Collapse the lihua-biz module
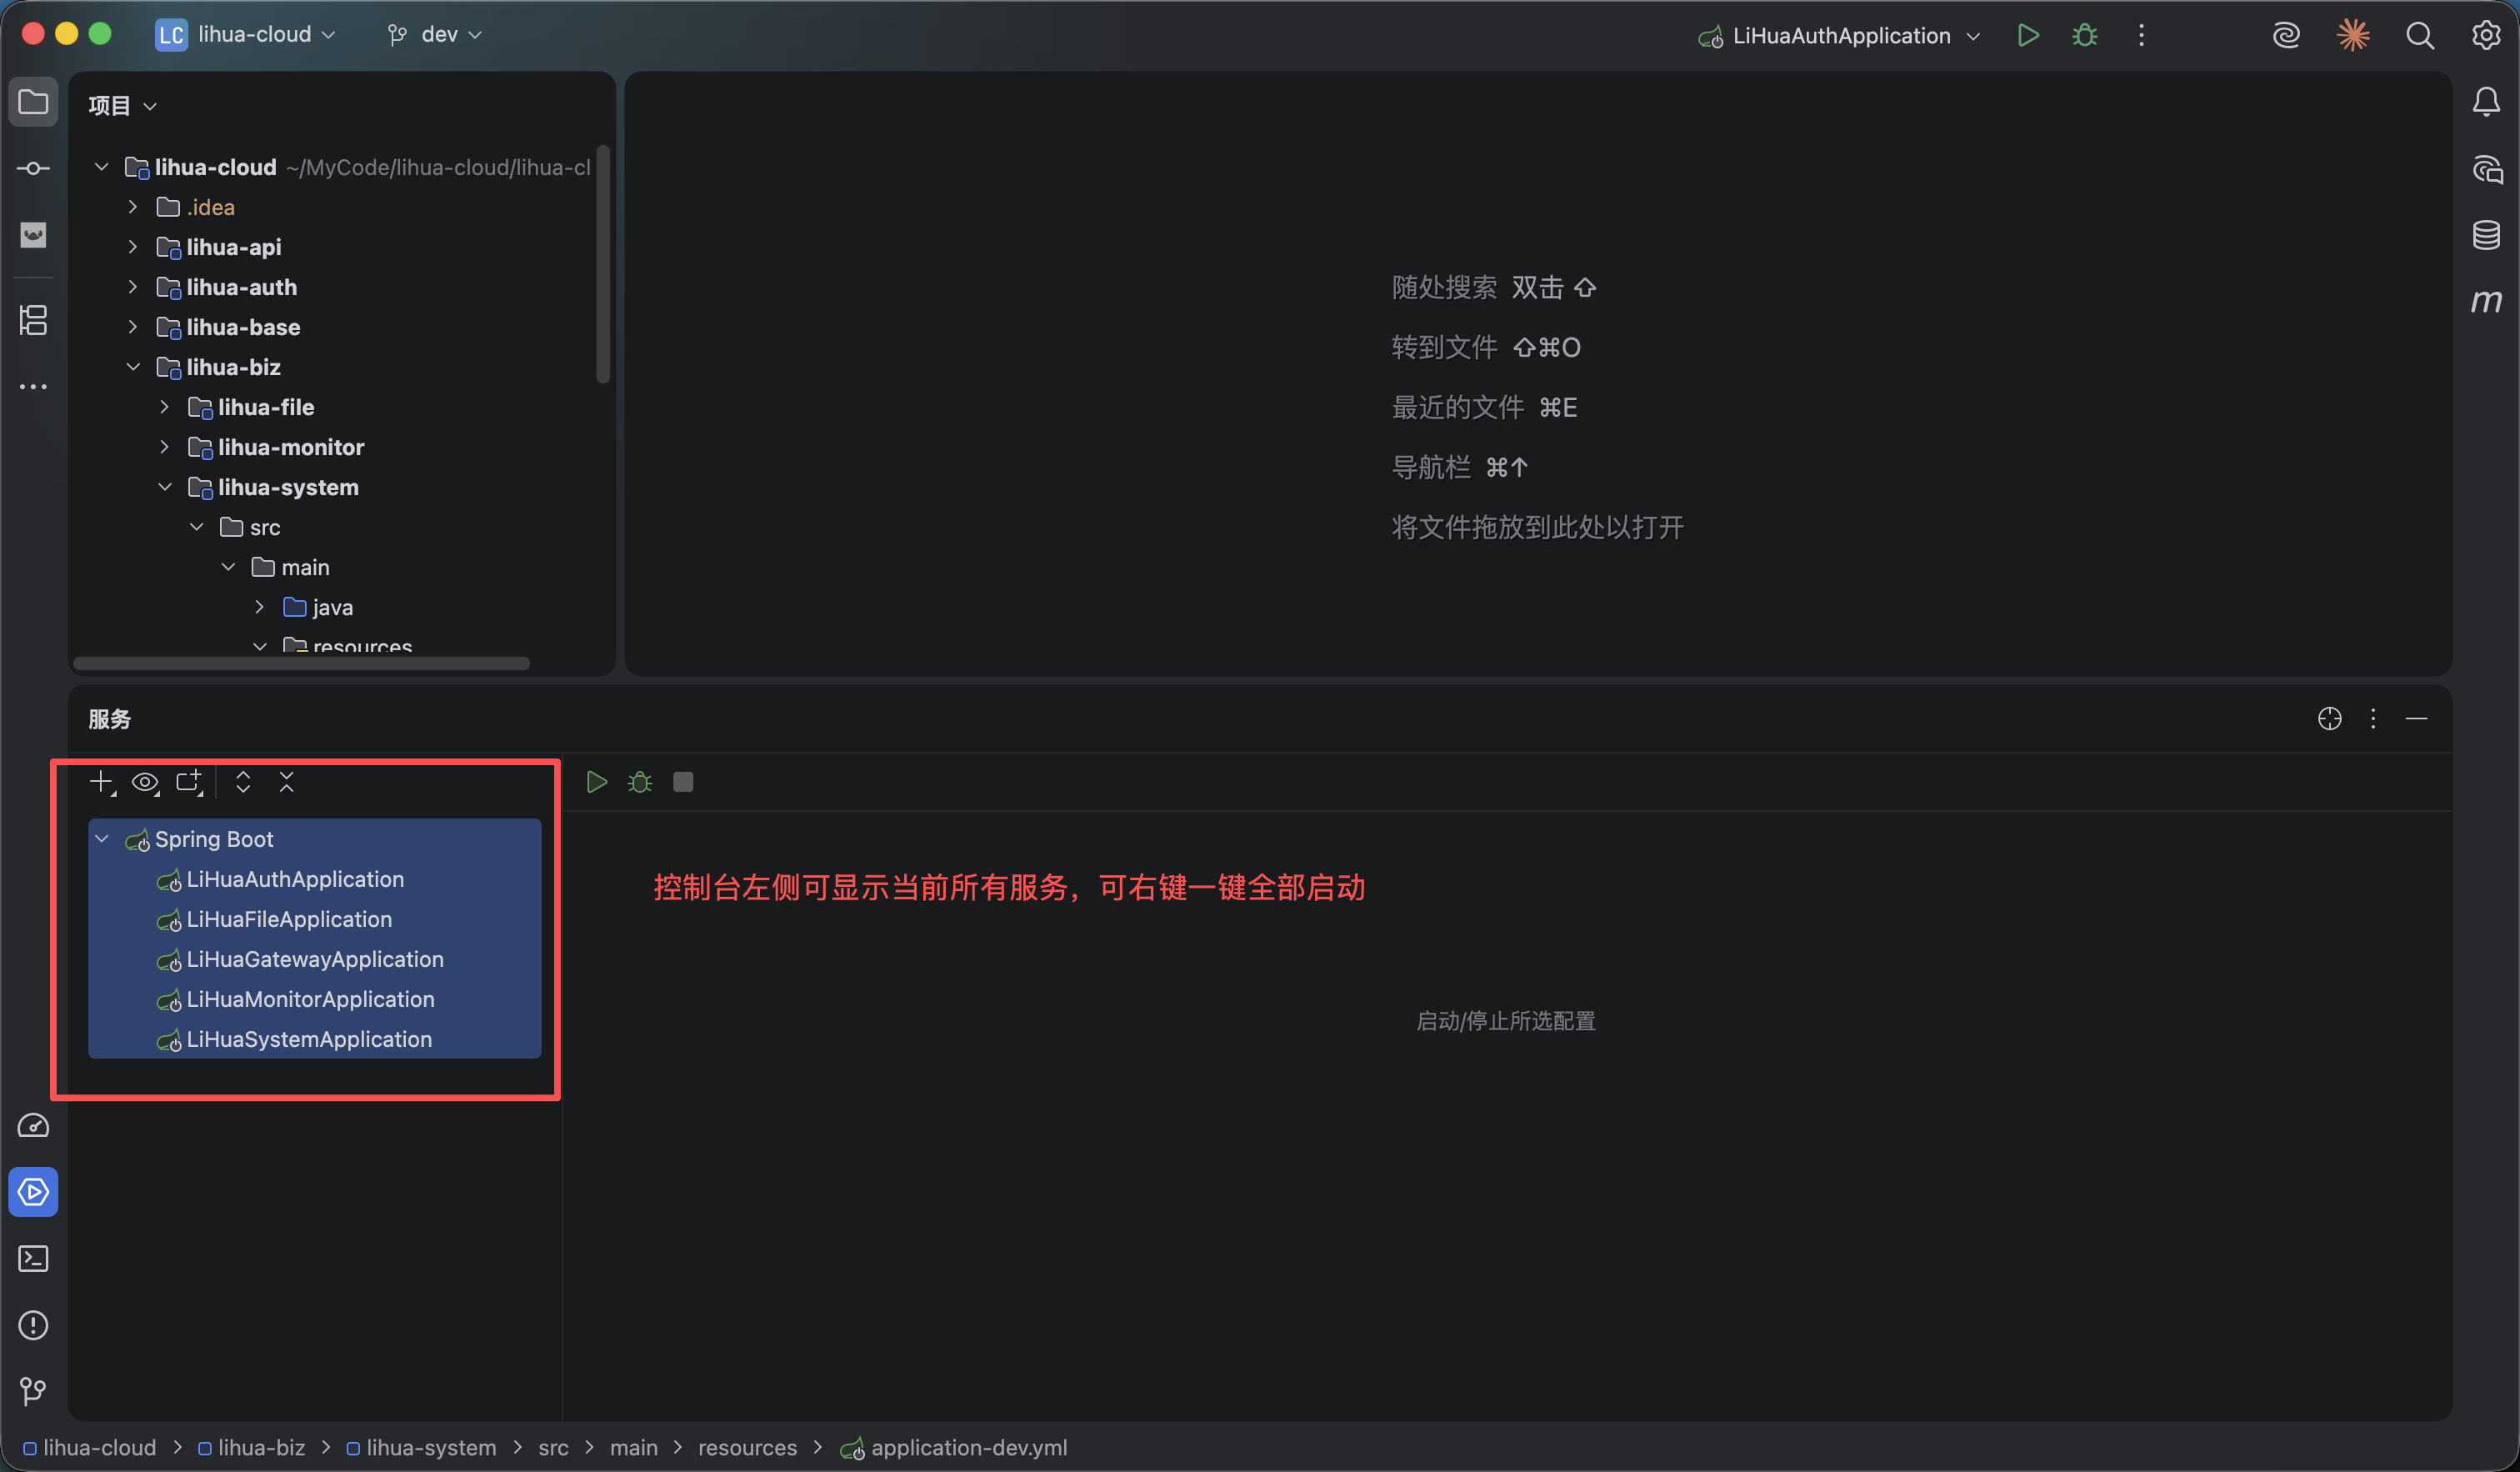Image resolution: width=2520 pixels, height=1472 pixels. [x=133, y=367]
